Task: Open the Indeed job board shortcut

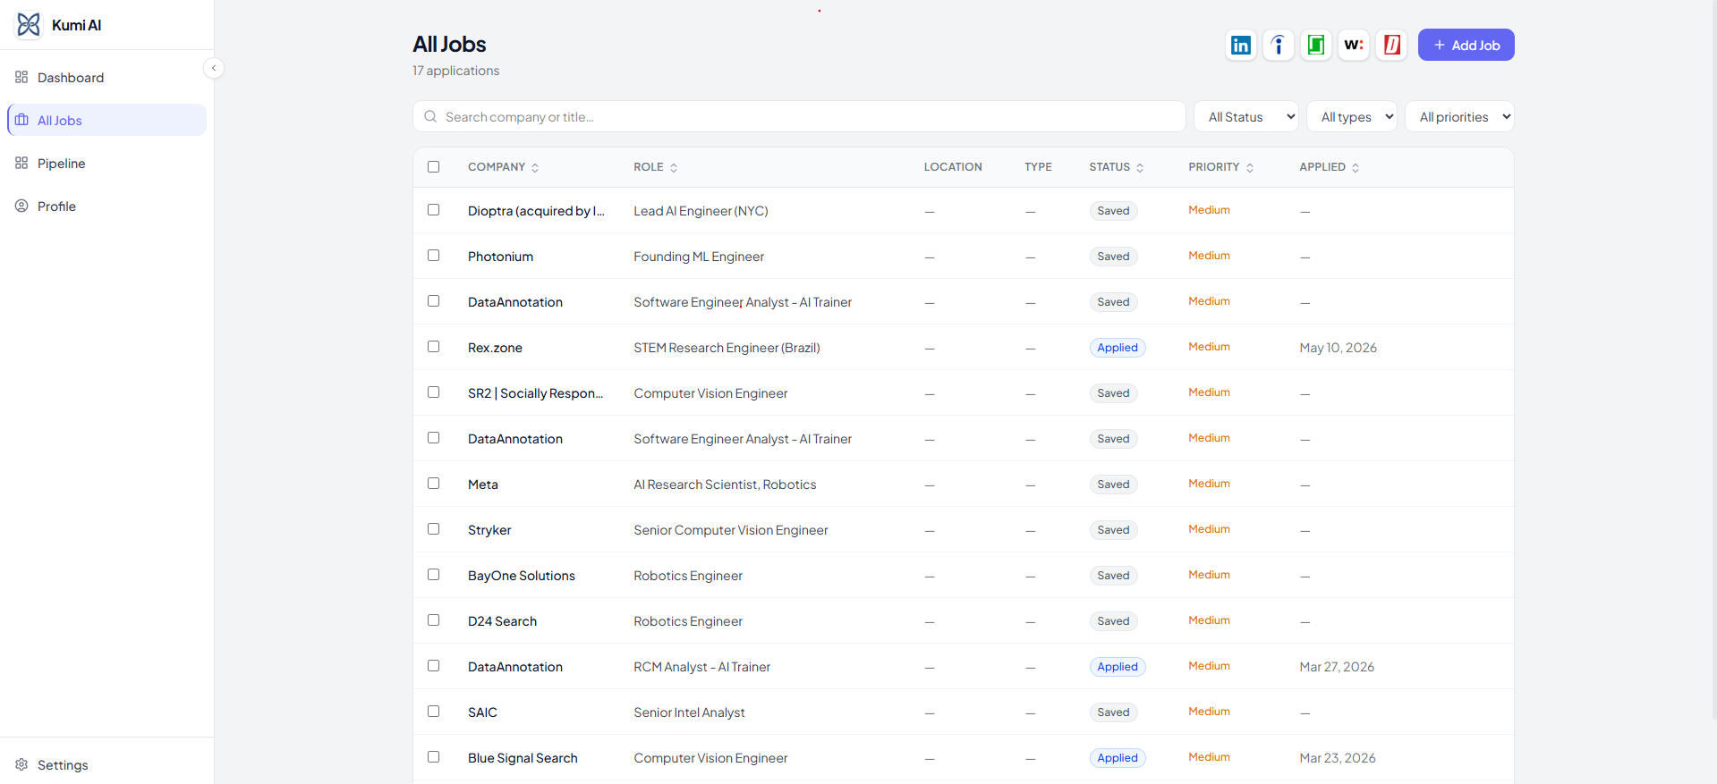Action: coord(1279,45)
